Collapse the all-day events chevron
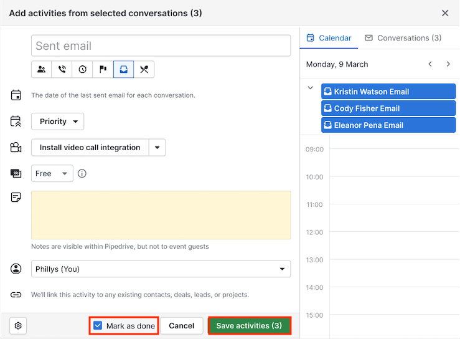The image size is (460, 339). click(311, 88)
